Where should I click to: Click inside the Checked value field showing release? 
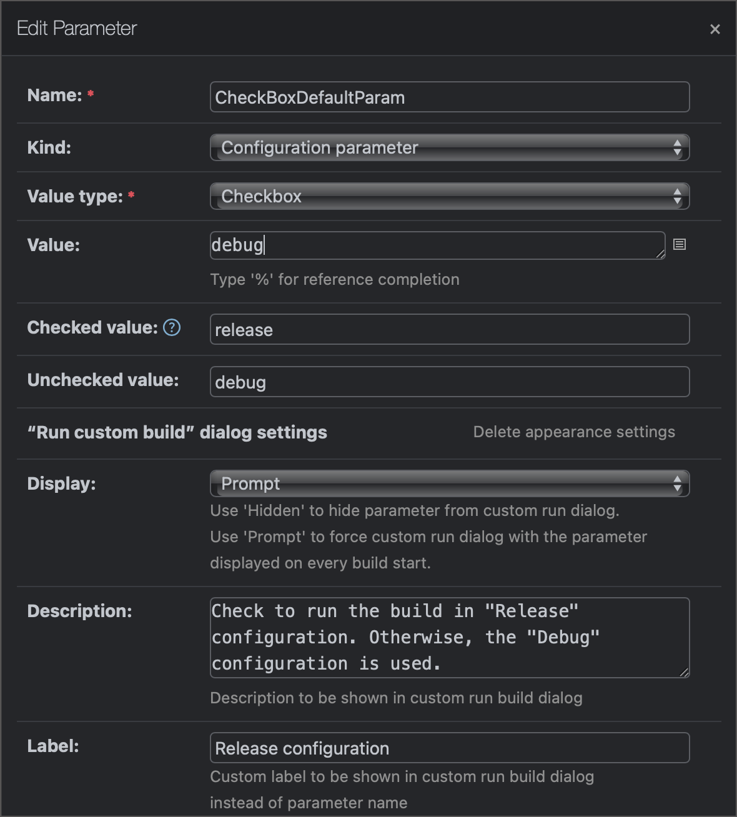449,329
